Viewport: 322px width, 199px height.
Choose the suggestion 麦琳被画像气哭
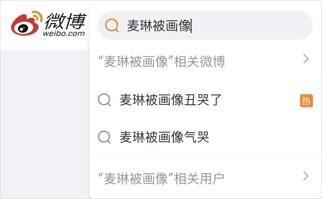tap(164, 137)
